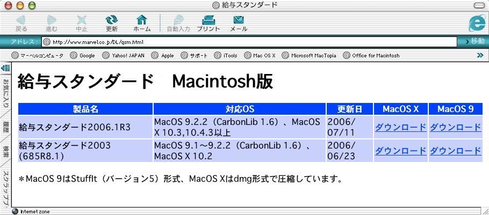Click the 給与スタンダード2006.1R3 product cell
The image size is (489, 215).
(85, 127)
